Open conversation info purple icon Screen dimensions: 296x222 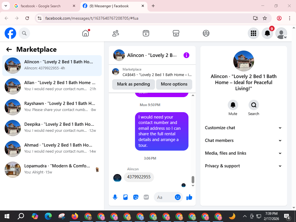(x=186, y=55)
